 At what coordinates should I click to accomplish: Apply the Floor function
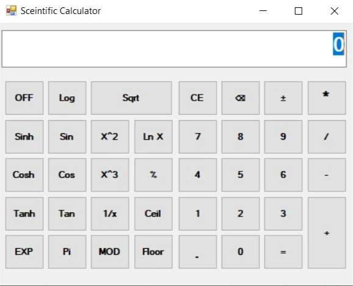[153, 252]
